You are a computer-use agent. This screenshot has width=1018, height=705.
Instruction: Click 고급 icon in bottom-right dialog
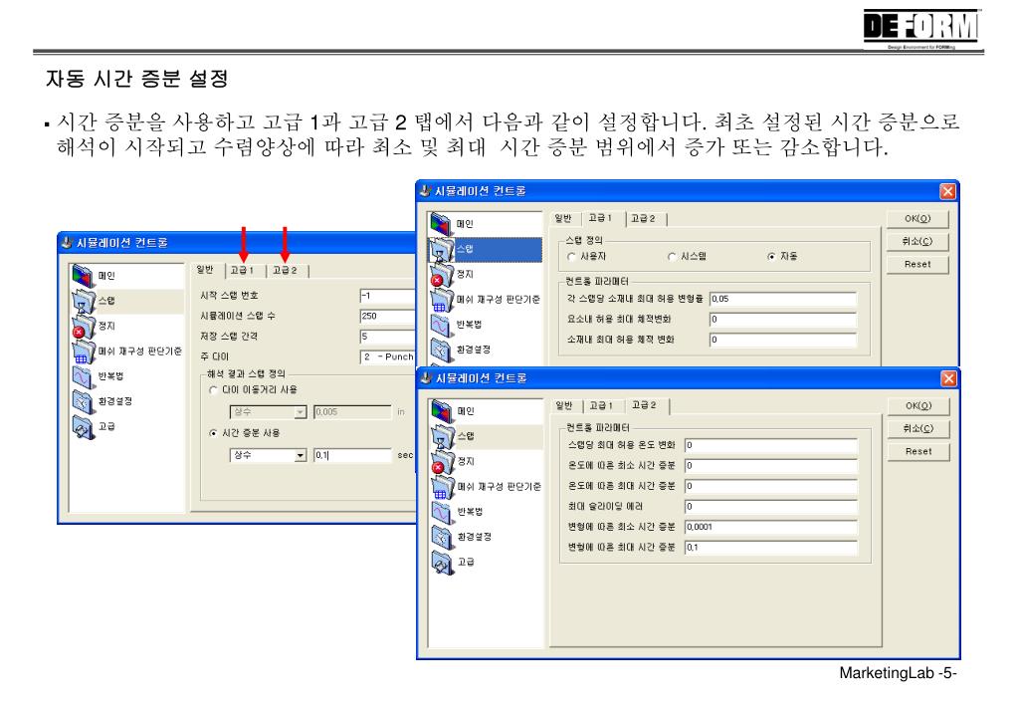pos(443,562)
